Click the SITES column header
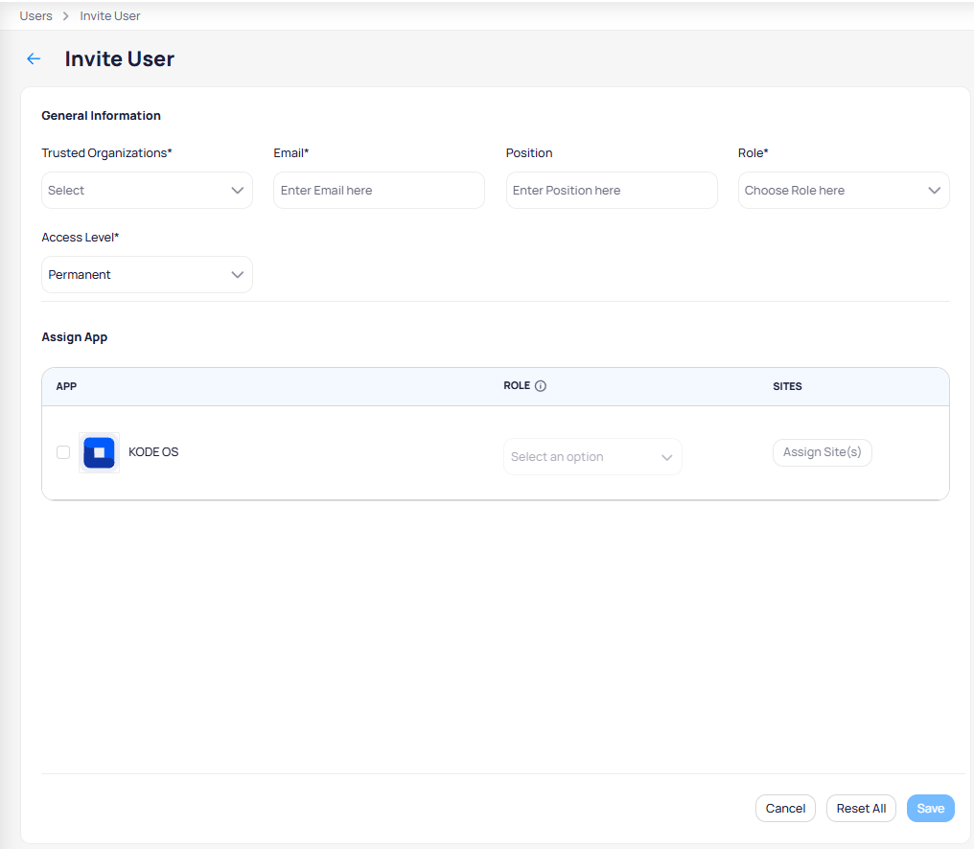 pos(787,386)
